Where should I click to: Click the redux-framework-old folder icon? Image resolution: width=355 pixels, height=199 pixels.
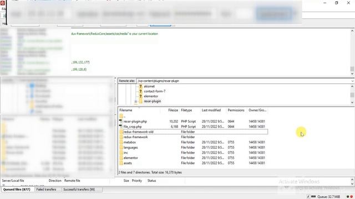point(121,132)
